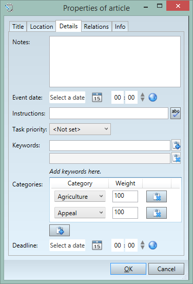This screenshot has height=284, width=193.
Task: Click the add keyword icon button
Action: tap(176, 145)
